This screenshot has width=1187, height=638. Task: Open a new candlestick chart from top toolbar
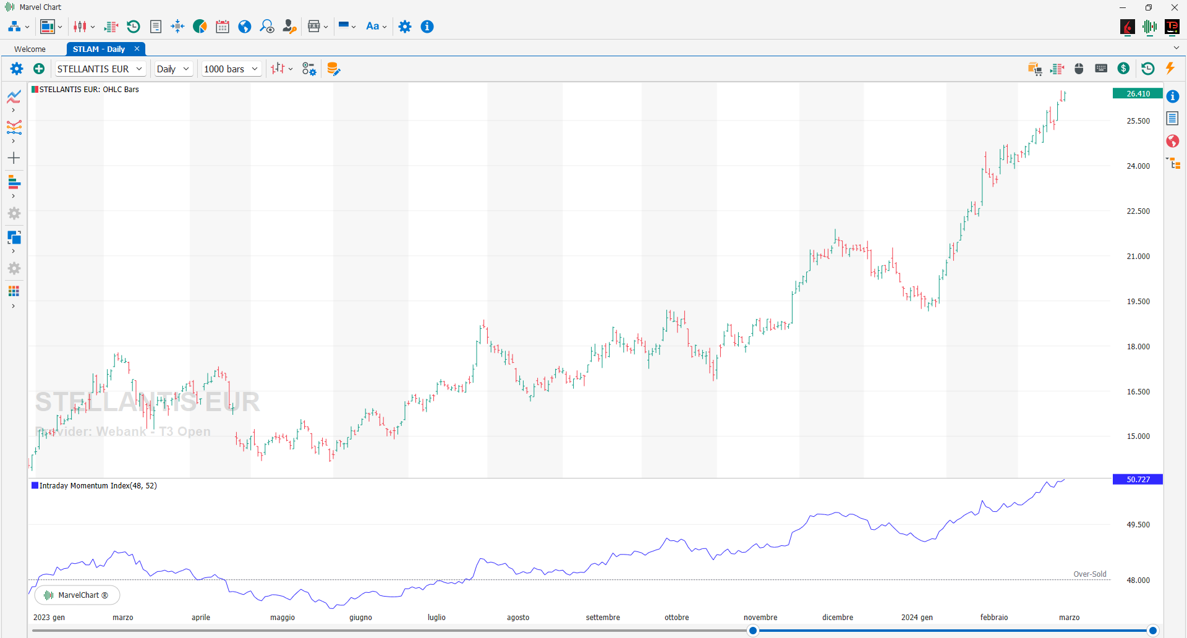click(80, 27)
